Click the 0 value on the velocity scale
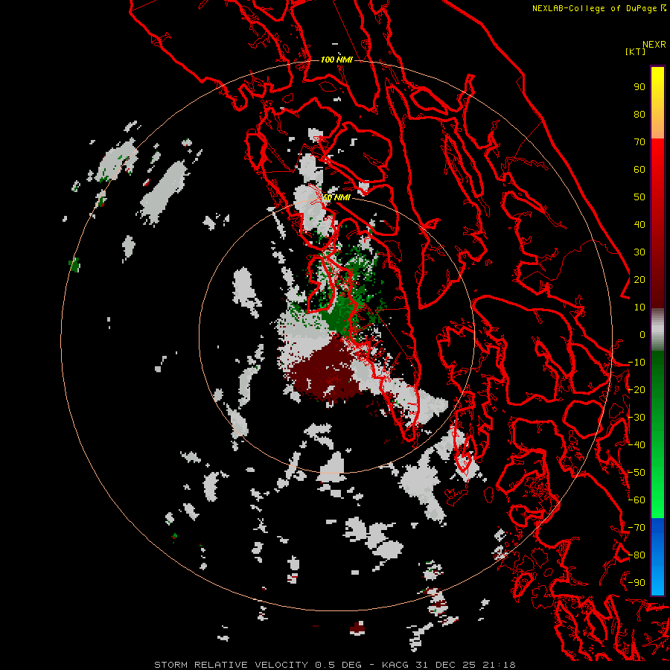Screen dimensions: 670x670 642,334
